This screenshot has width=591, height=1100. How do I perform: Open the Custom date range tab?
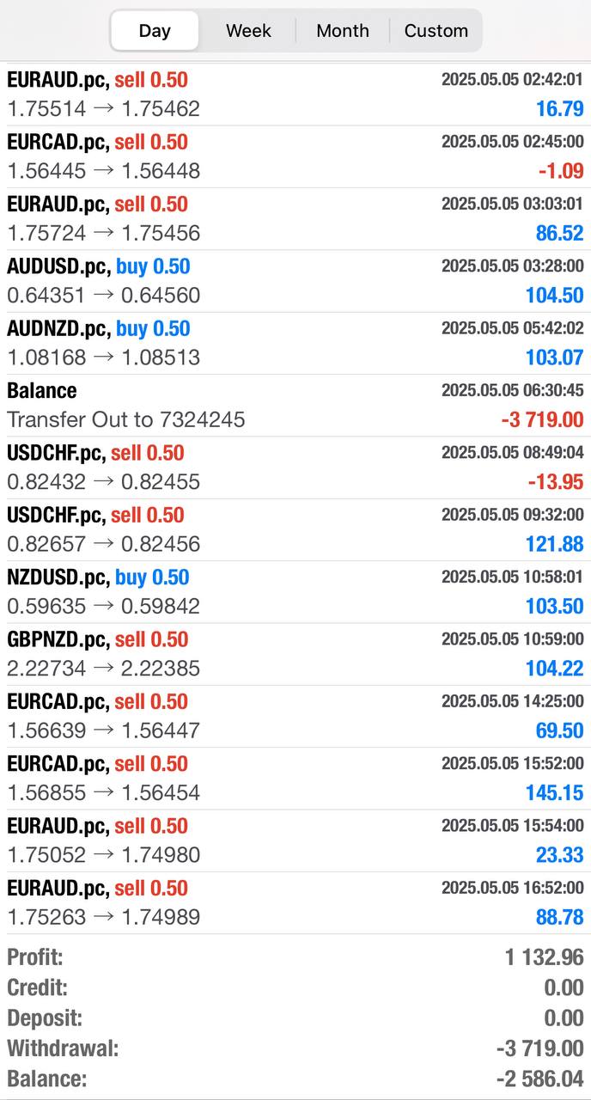(436, 31)
